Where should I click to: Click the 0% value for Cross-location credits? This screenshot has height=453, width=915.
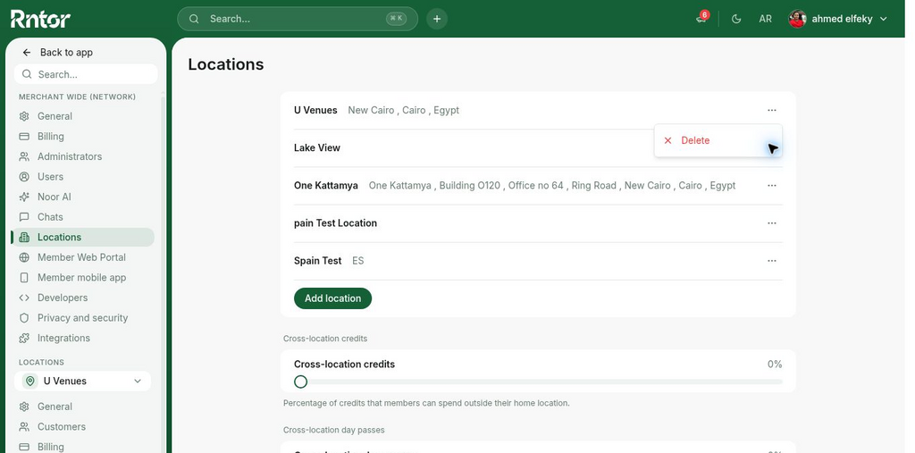tap(775, 365)
